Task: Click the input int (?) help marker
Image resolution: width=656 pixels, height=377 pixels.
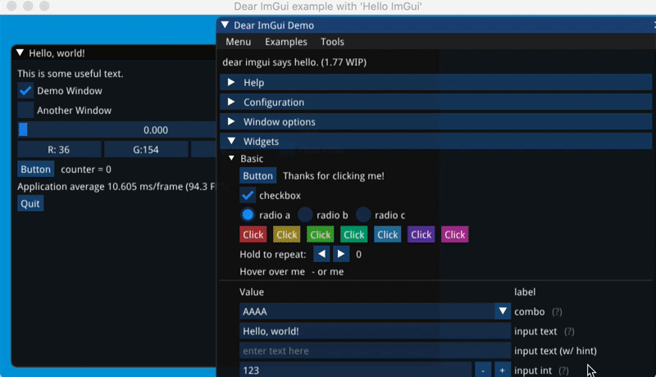Action: coord(563,370)
